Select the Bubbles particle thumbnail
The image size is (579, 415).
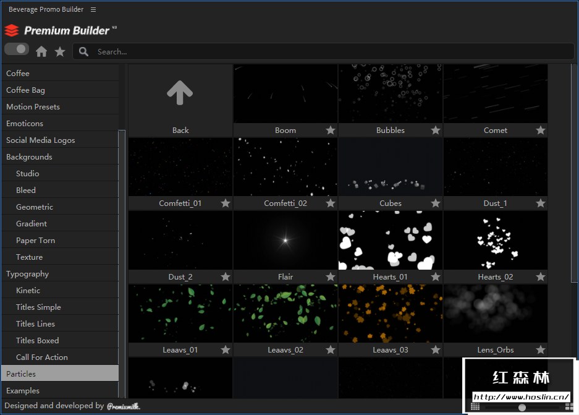[391, 94]
